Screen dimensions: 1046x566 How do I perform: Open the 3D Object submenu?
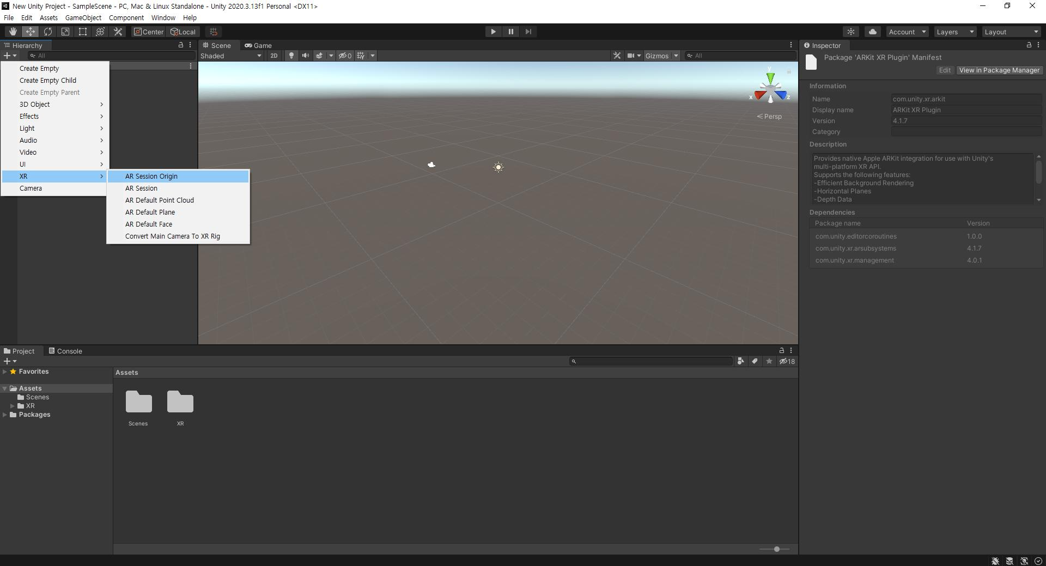(x=54, y=104)
